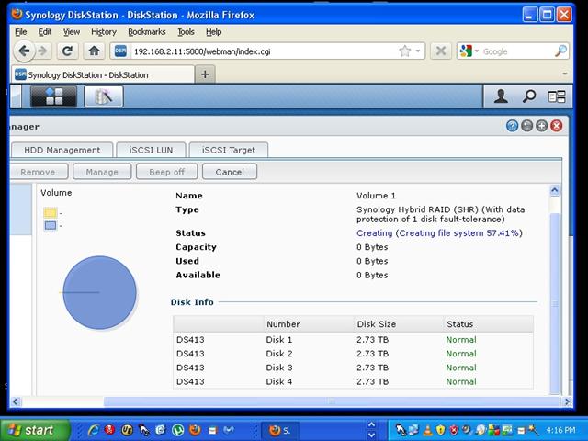Screen dimensions: 588x441
Task: Open the DSM search magnifier icon
Action: [x=529, y=96]
